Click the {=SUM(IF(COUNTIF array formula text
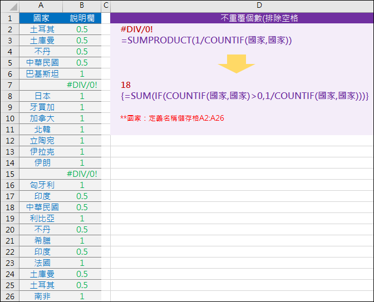 [245, 96]
